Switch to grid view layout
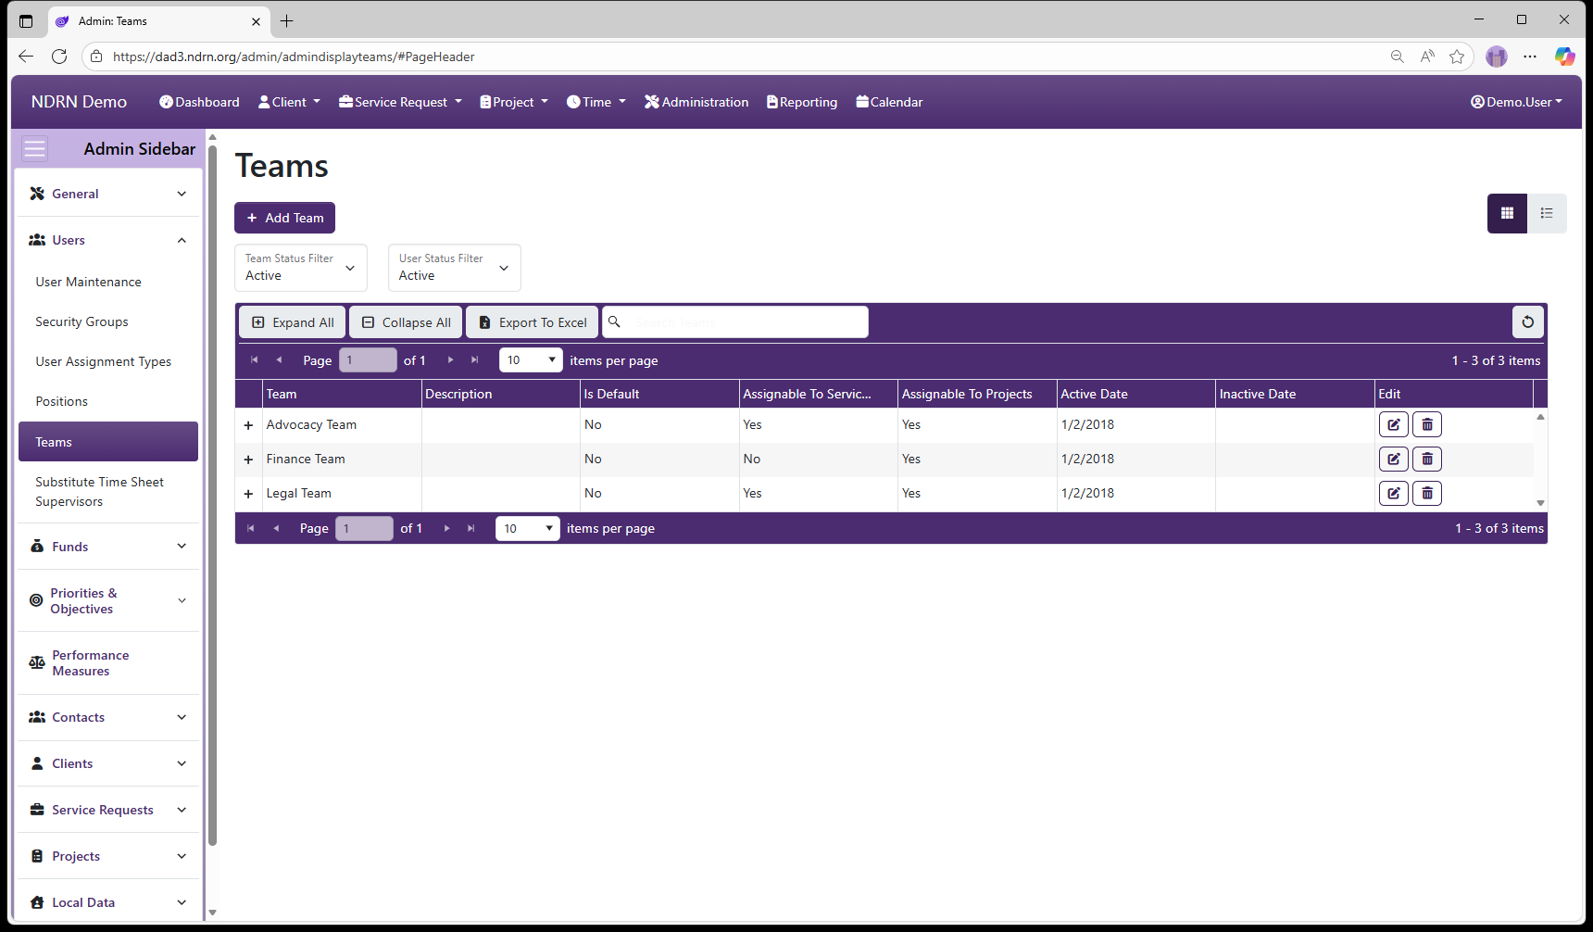 pyautogui.click(x=1507, y=213)
